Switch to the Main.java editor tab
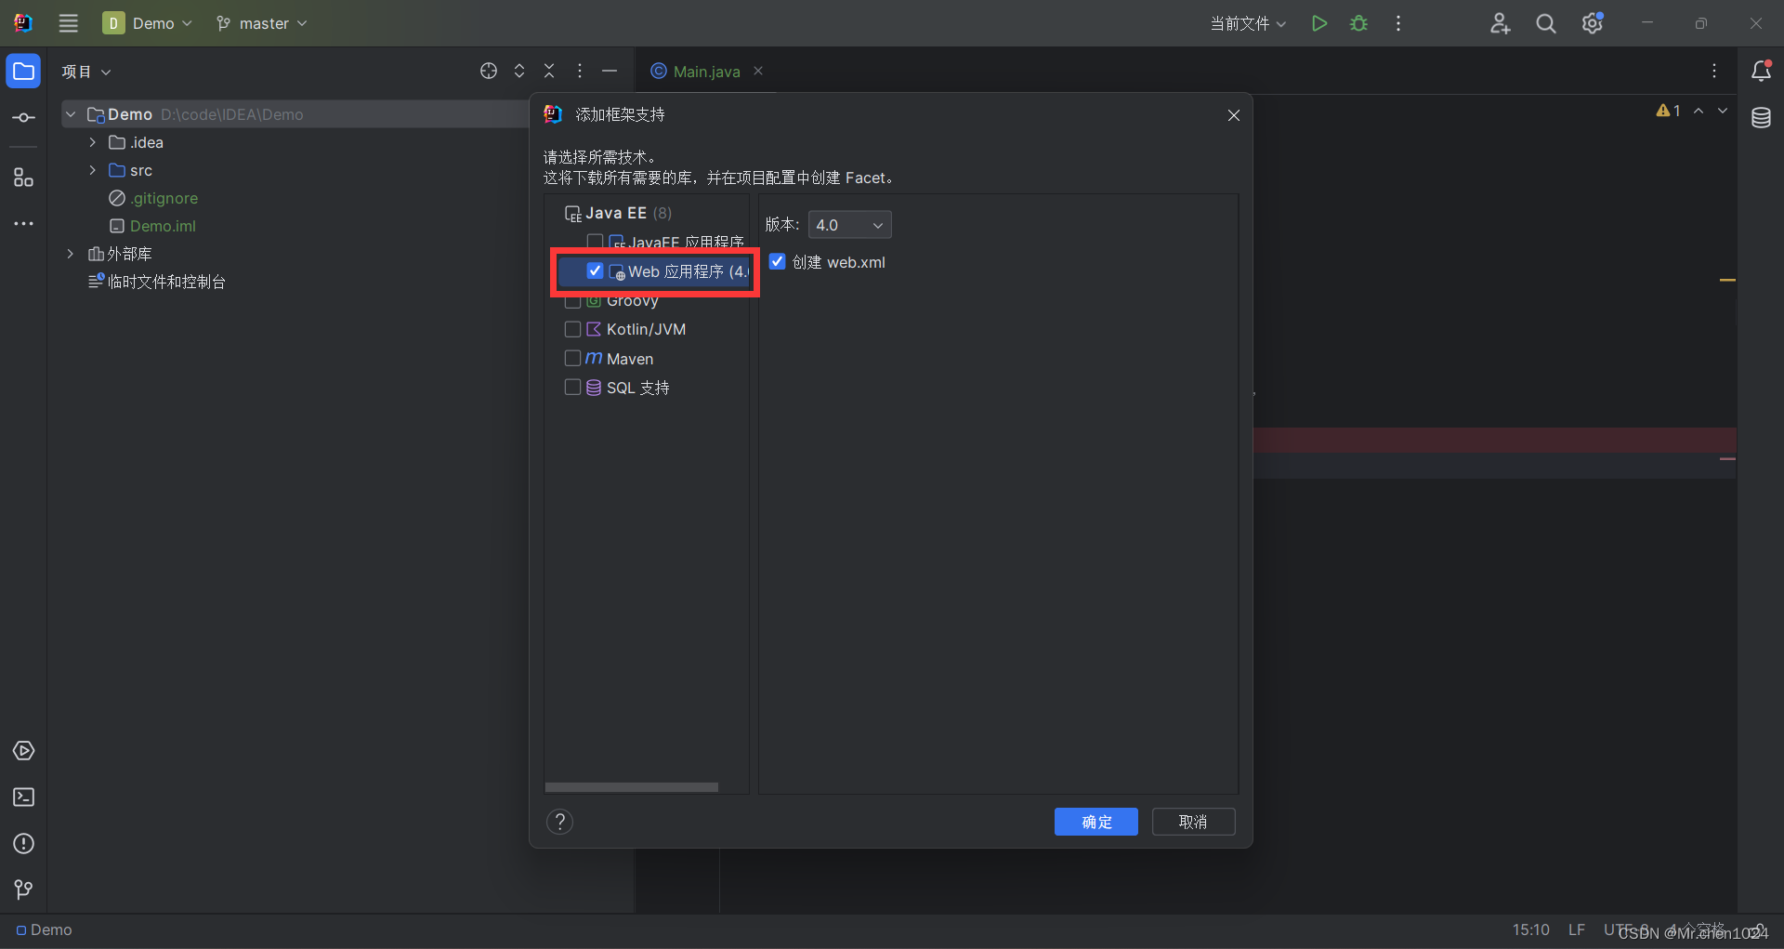This screenshot has height=949, width=1784. [x=705, y=71]
